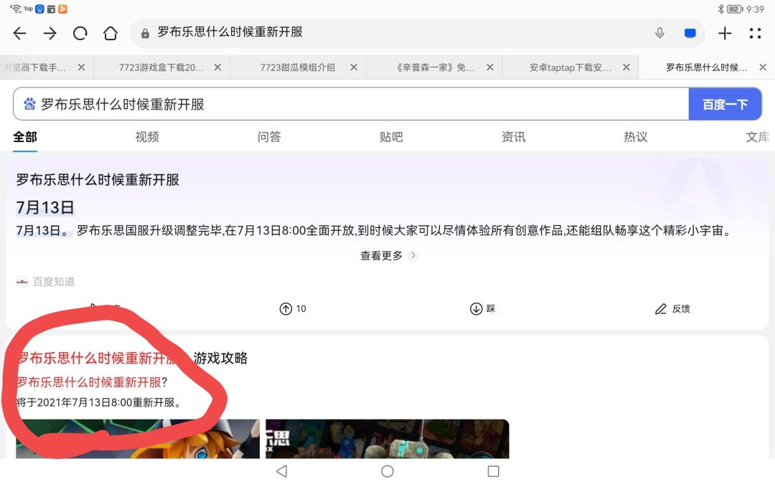The height and width of the screenshot is (484, 775).
Task: Close the 7723甜瓜模组介绍 tab
Action: [354, 67]
